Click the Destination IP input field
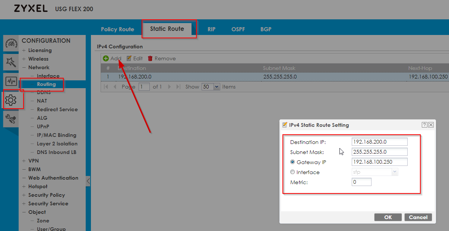449x231 pixels. (379, 142)
